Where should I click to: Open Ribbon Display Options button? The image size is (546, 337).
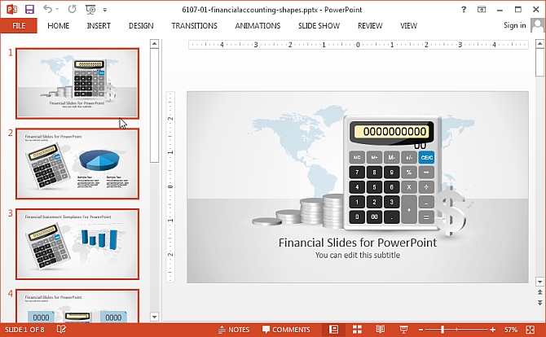(x=482, y=10)
